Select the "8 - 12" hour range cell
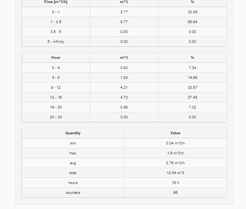 tap(56, 88)
